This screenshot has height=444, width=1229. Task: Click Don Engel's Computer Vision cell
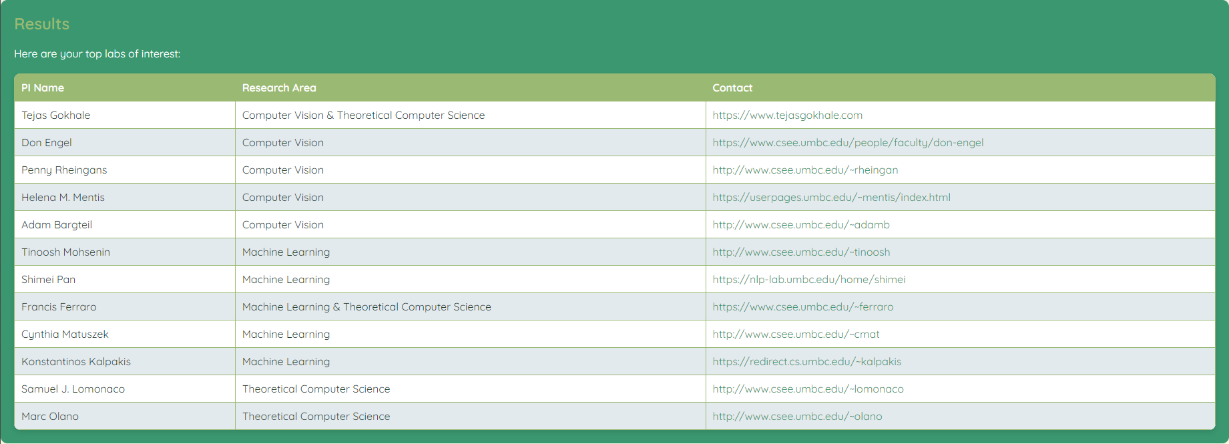pos(471,142)
